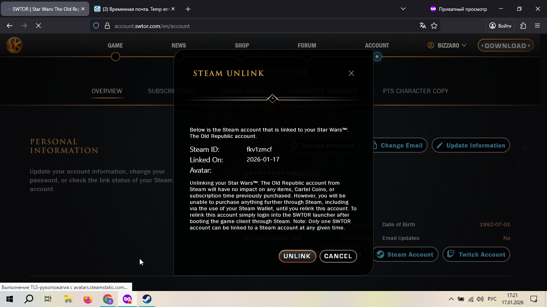Click the Twitch logo icon on Twitch Account
Screen dimensions: 547x307
(x=451, y=254)
